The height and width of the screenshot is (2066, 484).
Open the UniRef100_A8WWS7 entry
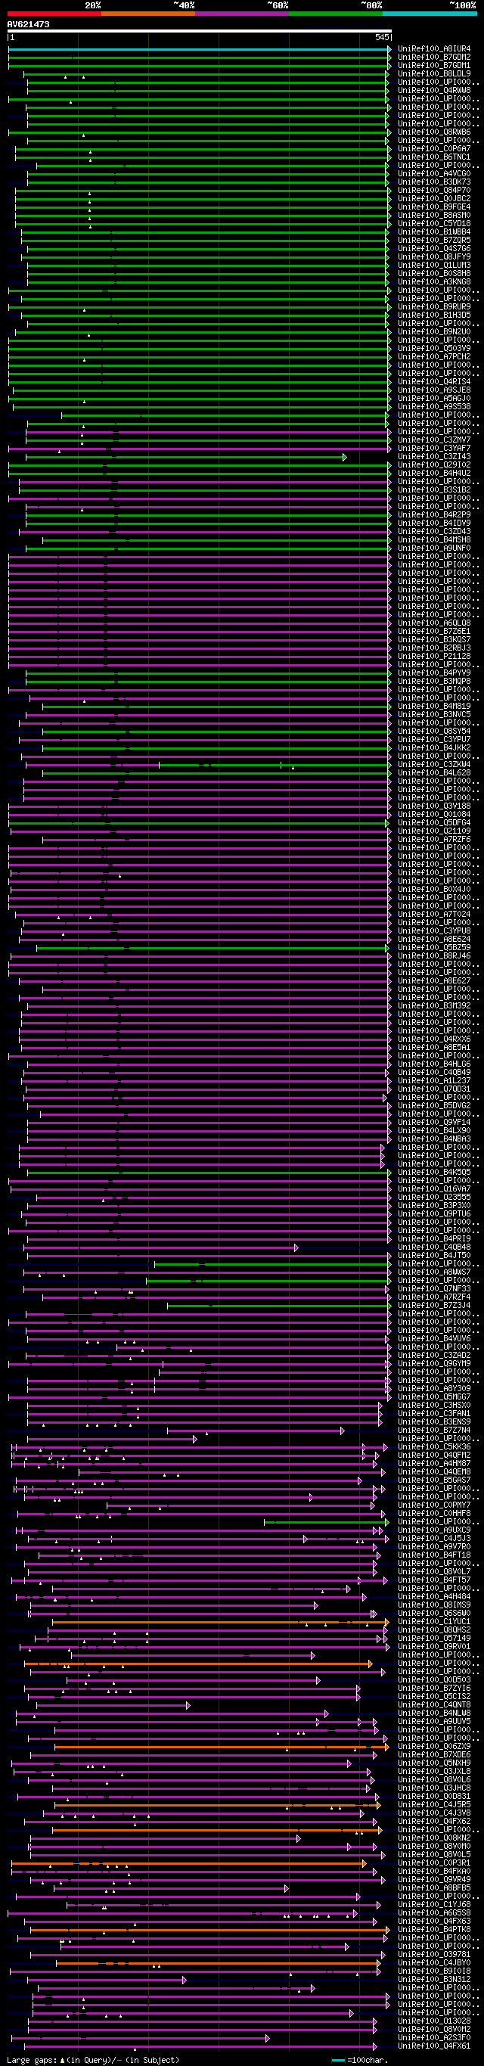pos(434,1272)
